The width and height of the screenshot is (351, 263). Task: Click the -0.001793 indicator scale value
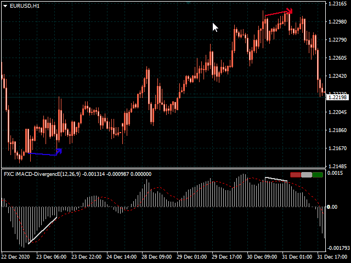pyautogui.click(x=338, y=248)
